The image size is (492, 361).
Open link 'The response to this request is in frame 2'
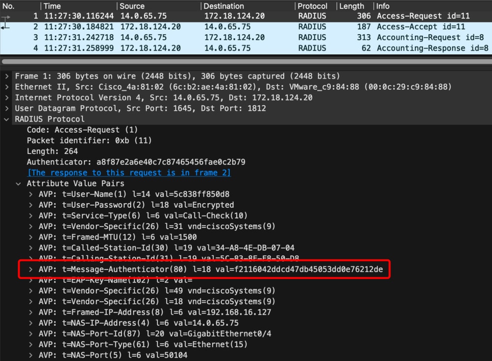point(129,173)
